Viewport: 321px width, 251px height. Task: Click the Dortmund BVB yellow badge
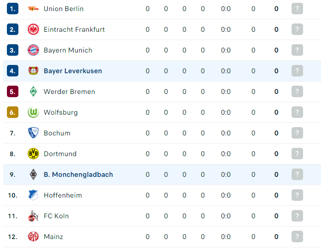pos(33,154)
